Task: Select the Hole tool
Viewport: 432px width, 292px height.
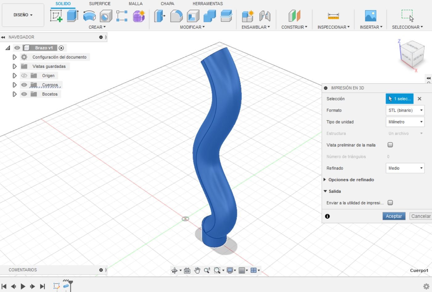Action: click(106, 16)
